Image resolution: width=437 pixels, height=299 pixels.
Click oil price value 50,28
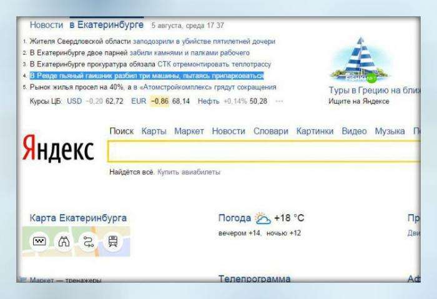pyautogui.click(x=258, y=101)
